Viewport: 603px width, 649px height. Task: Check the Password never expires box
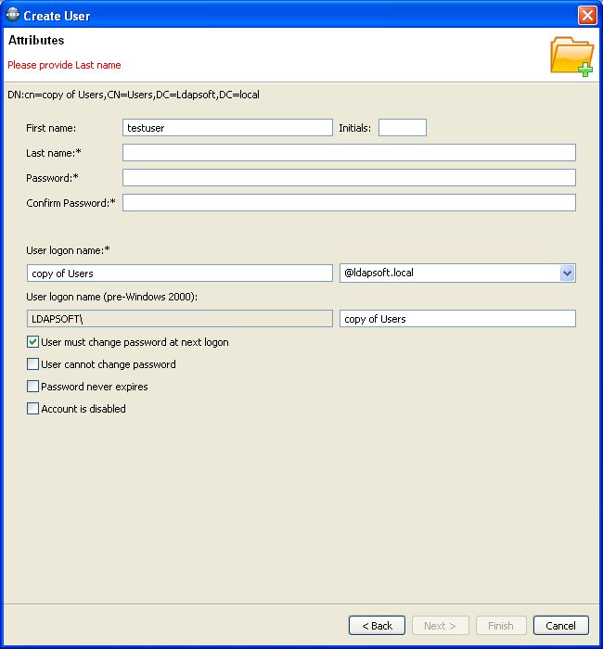(33, 387)
